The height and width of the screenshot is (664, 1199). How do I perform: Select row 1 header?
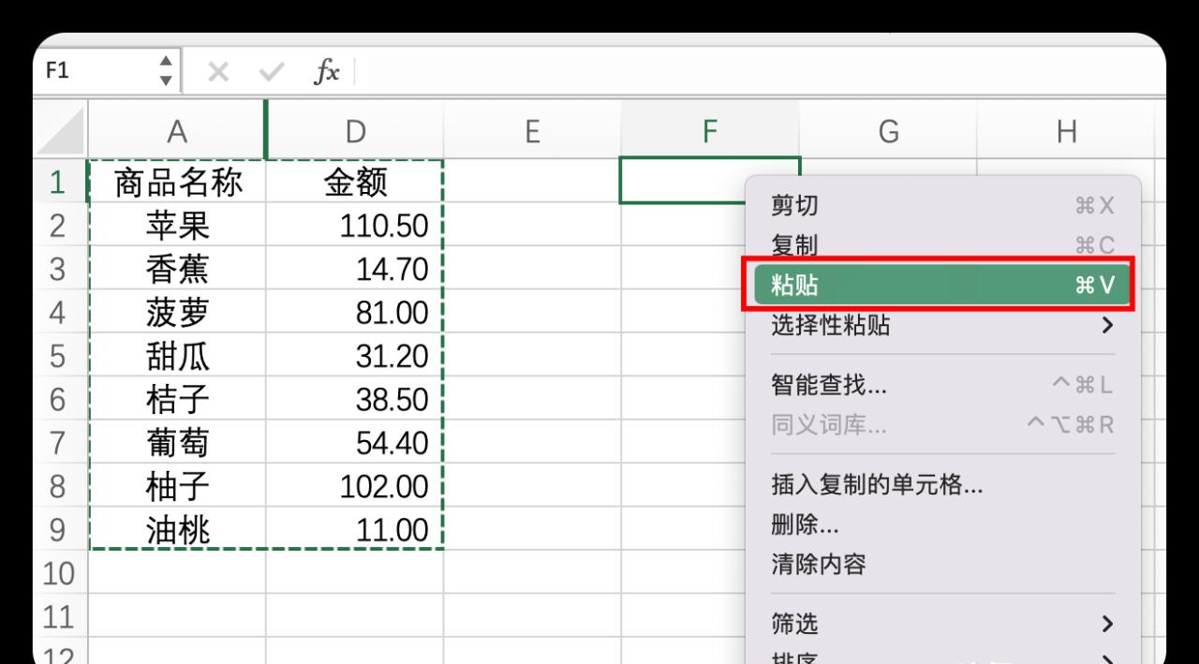pos(58,182)
